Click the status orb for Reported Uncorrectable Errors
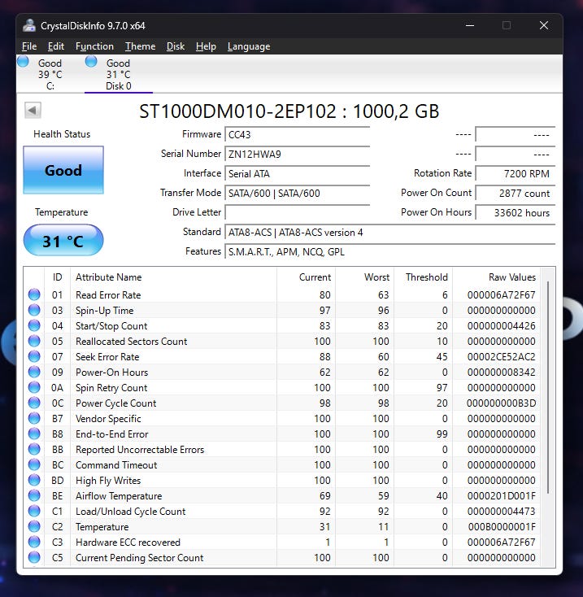The width and height of the screenshot is (583, 597). [34, 449]
